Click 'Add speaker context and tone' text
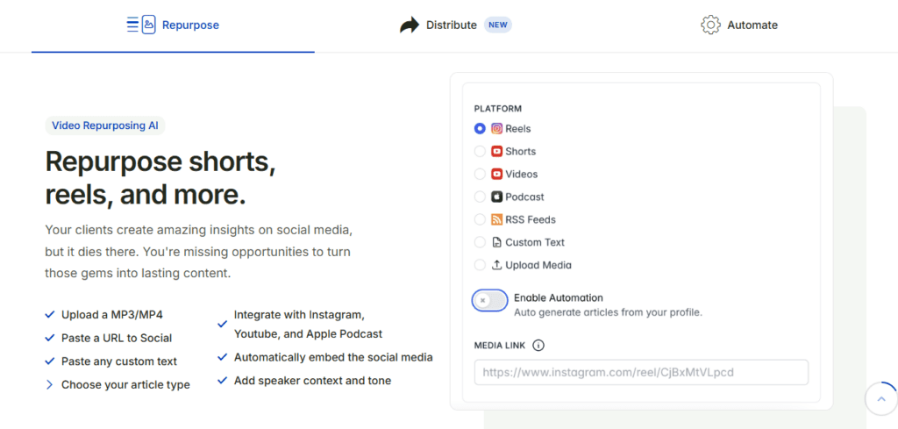The image size is (898, 429). [313, 381]
